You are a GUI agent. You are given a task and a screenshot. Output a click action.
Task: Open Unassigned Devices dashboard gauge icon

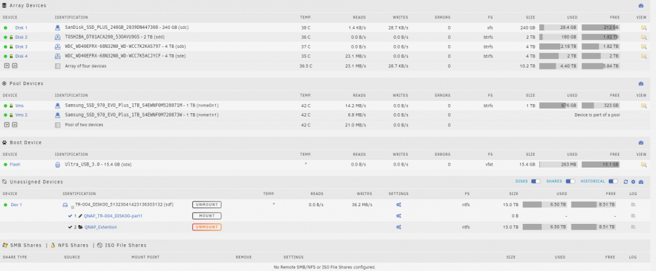[x=641, y=181]
